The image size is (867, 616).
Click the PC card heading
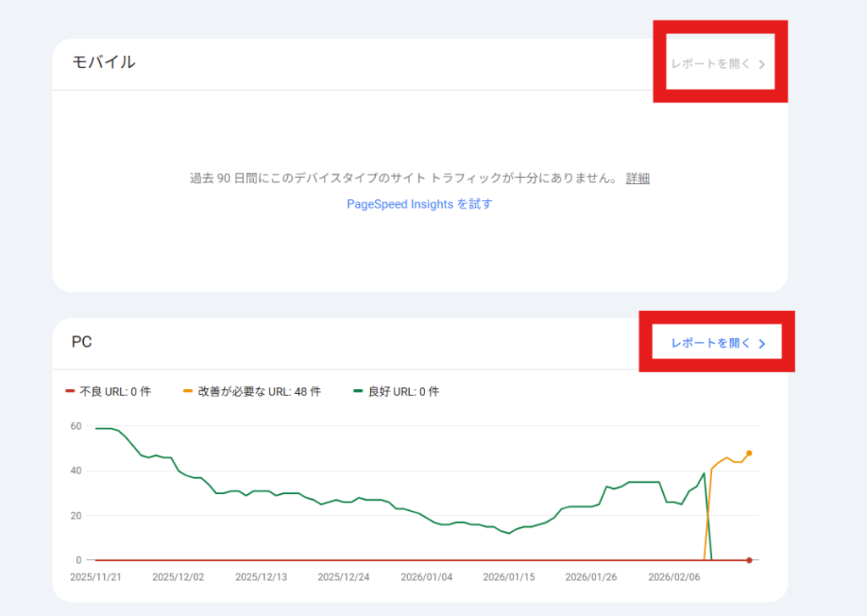click(82, 342)
